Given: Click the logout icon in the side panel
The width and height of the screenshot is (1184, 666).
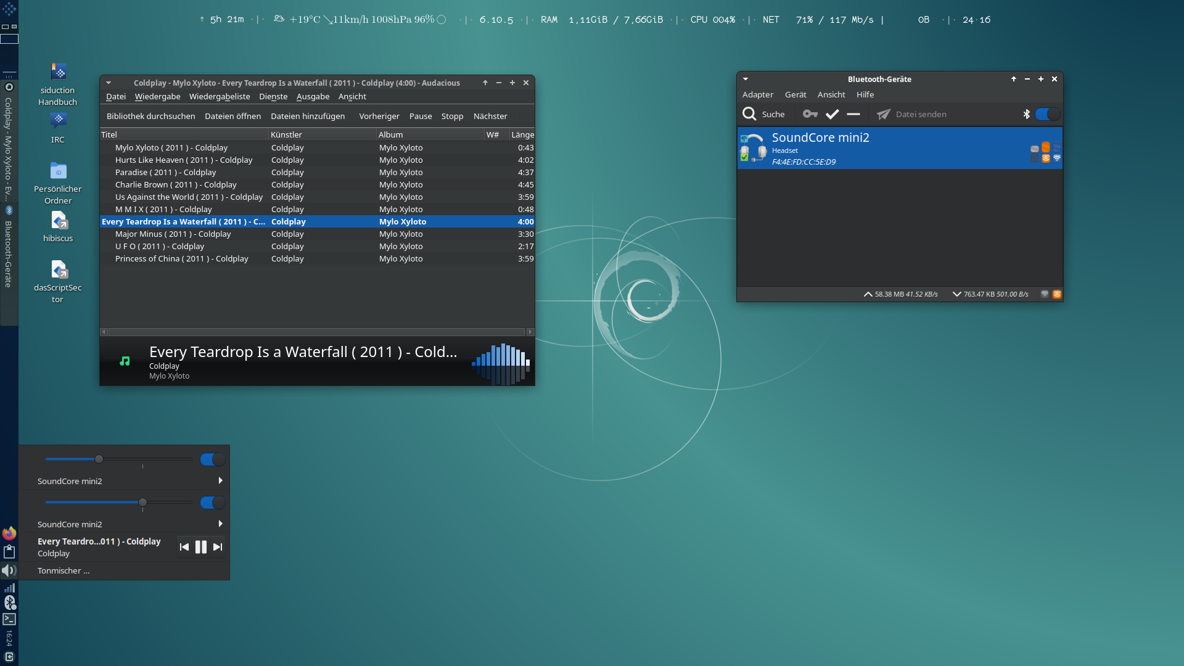Looking at the screenshot, I should click(9, 657).
